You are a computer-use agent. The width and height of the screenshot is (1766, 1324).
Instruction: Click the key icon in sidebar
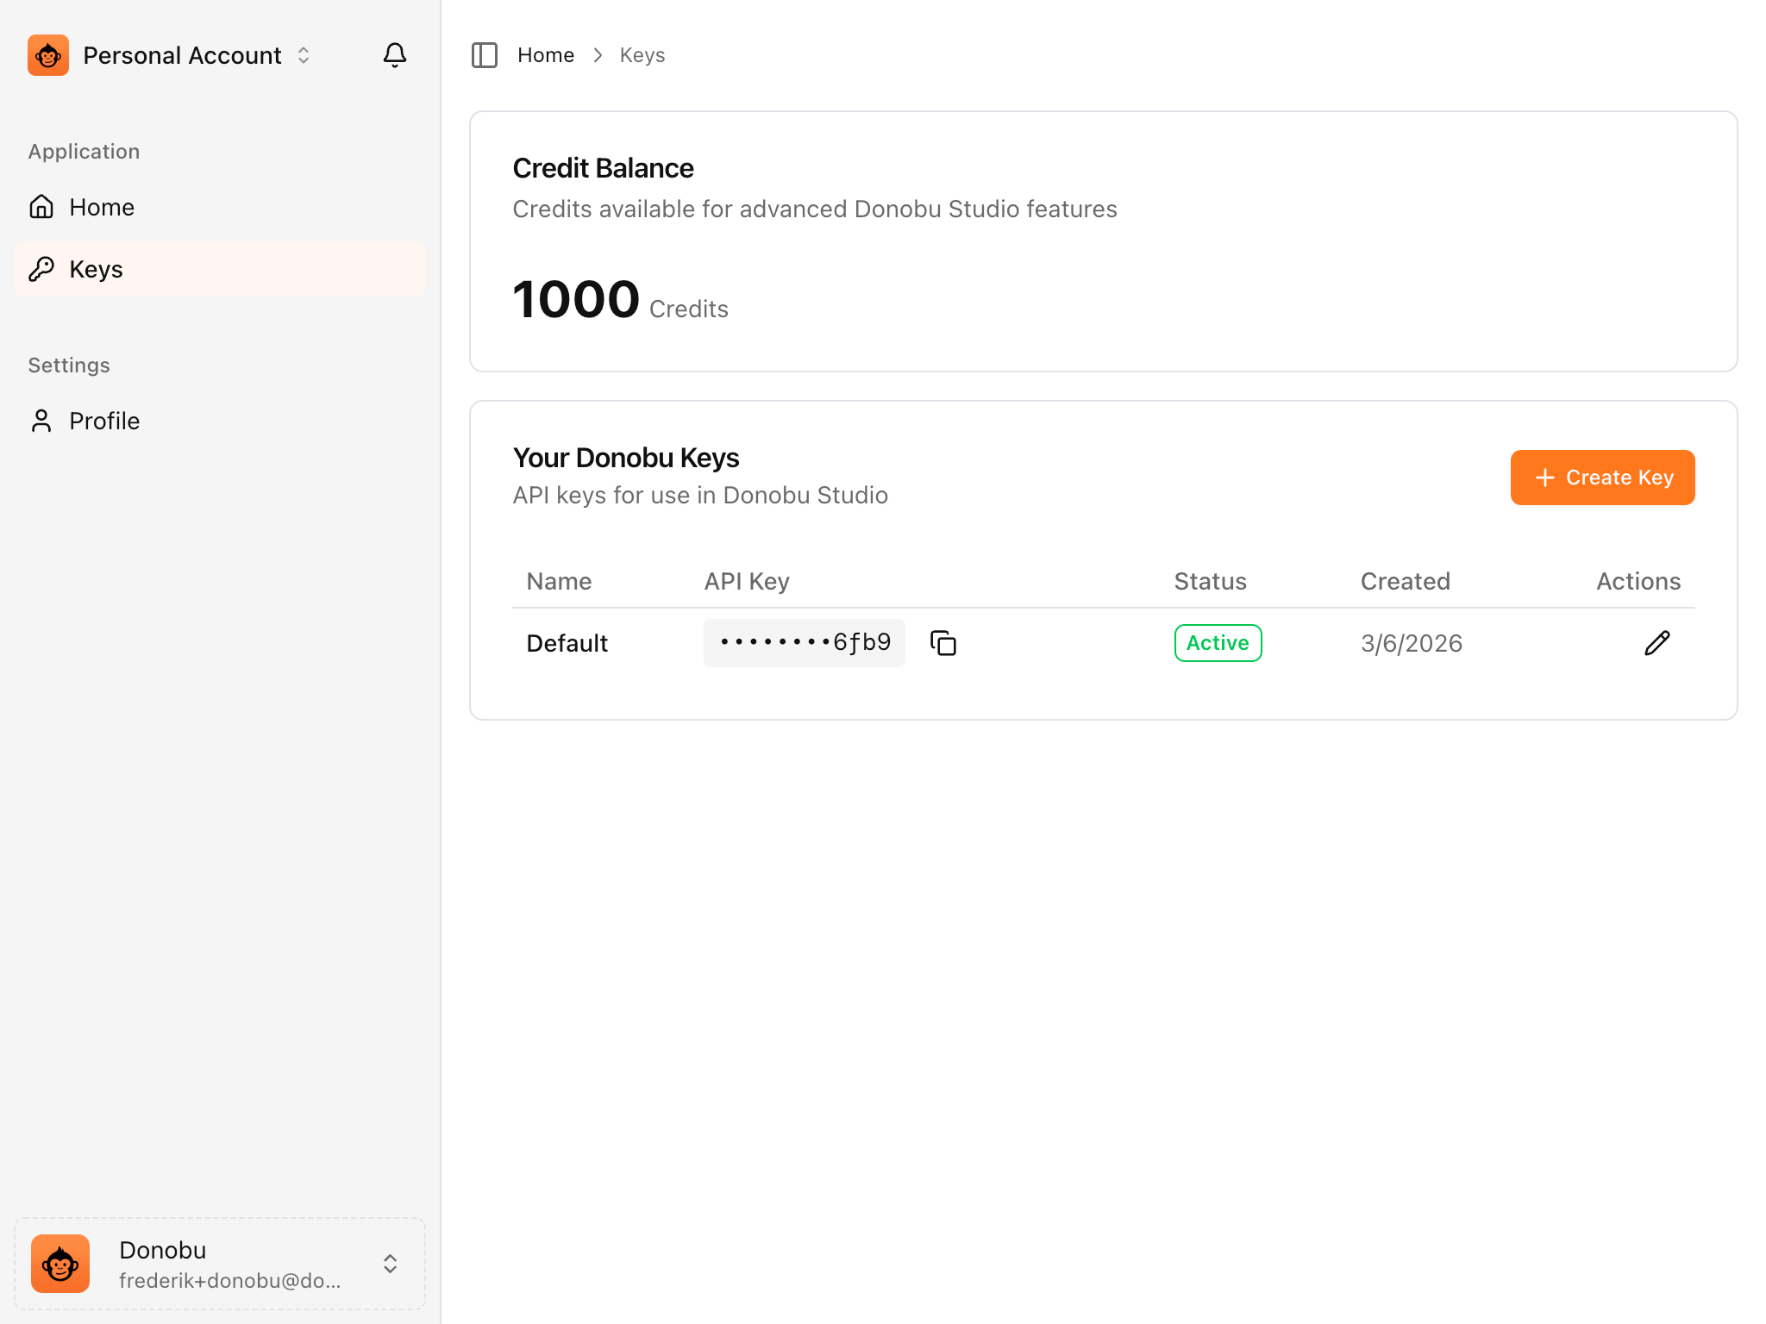coord(41,269)
